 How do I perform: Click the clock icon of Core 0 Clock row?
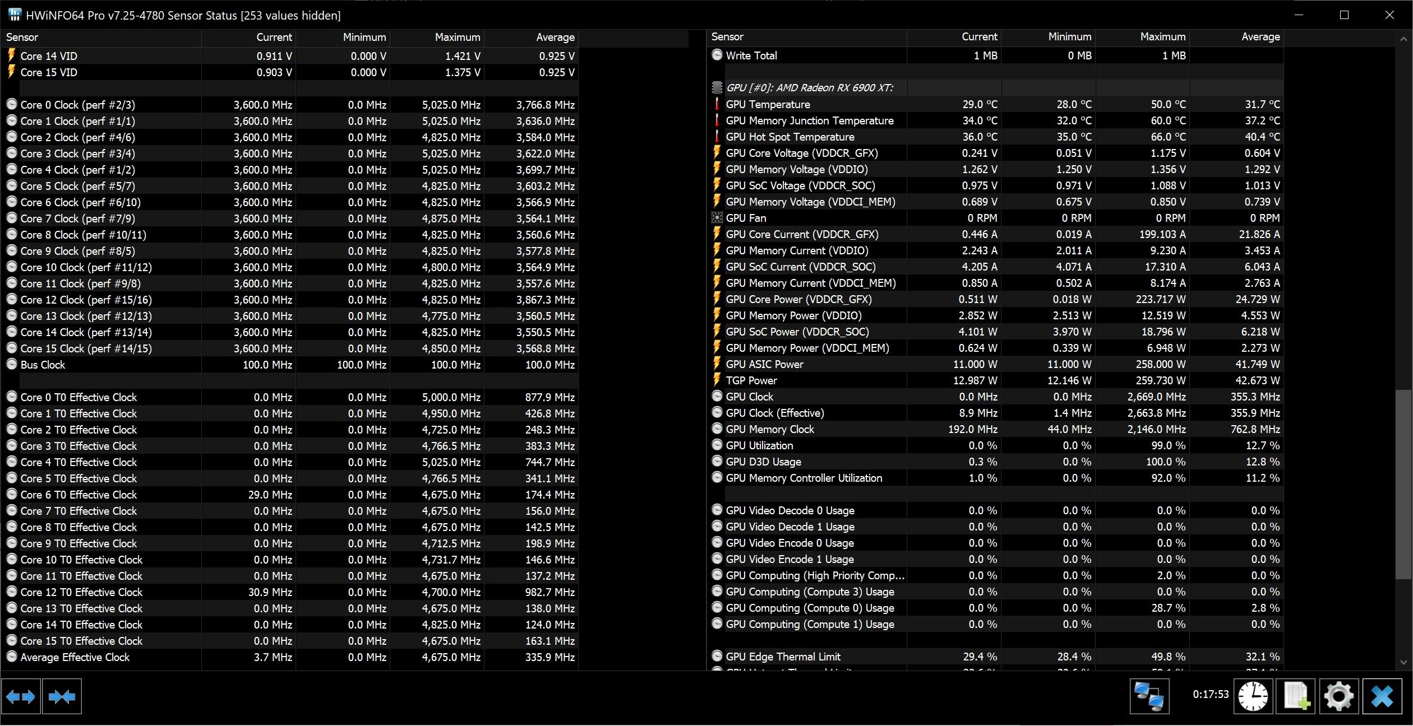pos(12,104)
